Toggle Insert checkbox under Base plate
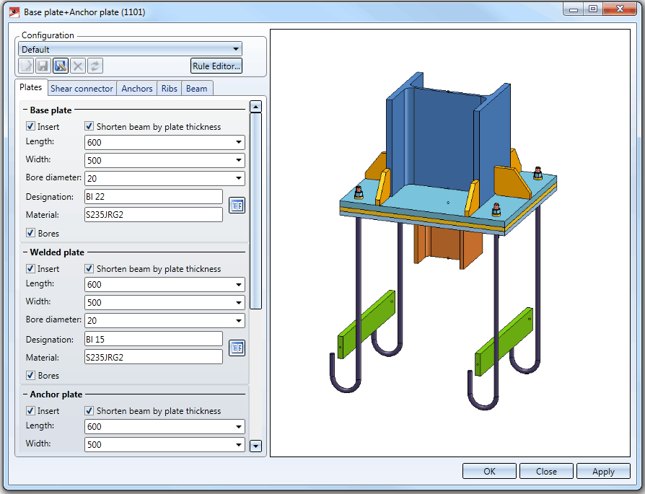645x494 pixels. (x=31, y=127)
